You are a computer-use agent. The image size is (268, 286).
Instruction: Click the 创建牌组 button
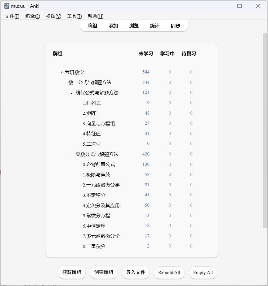tap(104, 272)
